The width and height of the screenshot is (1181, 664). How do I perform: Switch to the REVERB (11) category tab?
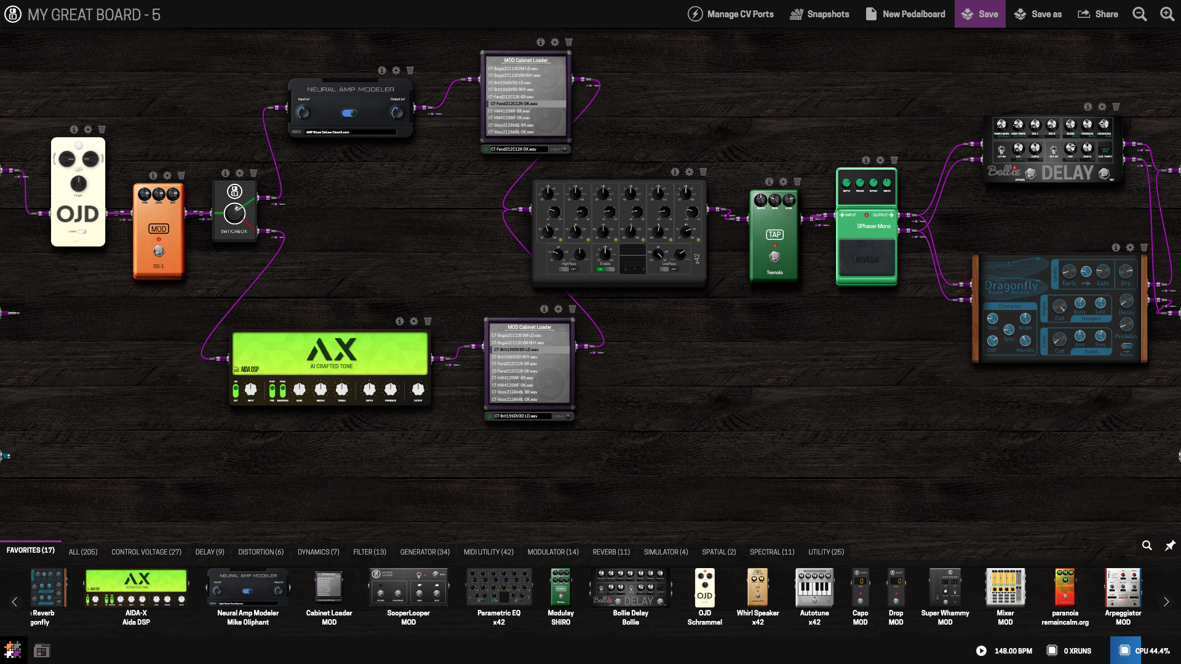click(611, 552)
